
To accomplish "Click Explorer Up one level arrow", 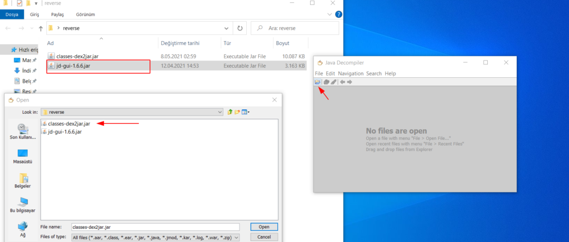I will tap(41, 28).
